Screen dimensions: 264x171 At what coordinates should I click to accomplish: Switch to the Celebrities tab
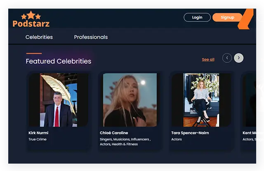[x=39, y=37]
